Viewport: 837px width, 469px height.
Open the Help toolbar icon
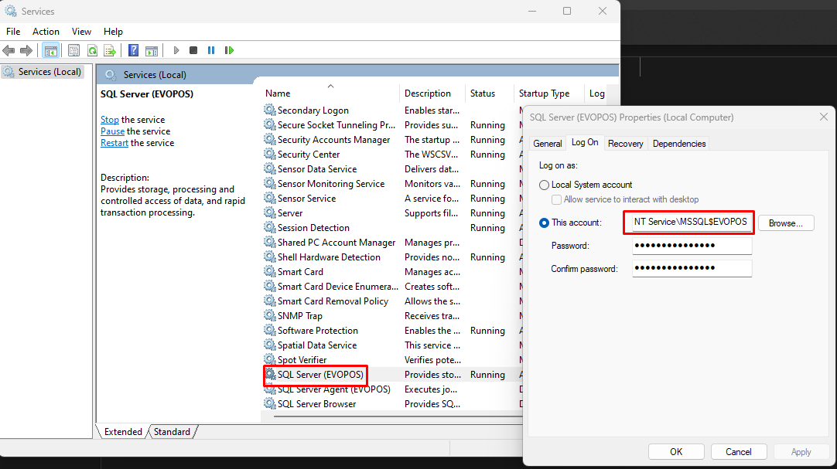point(134,51)
